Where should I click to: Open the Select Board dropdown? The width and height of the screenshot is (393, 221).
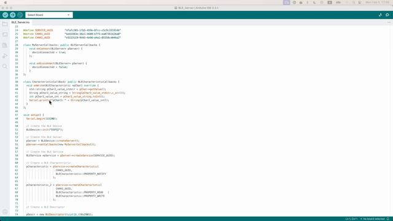pos(49,15)
